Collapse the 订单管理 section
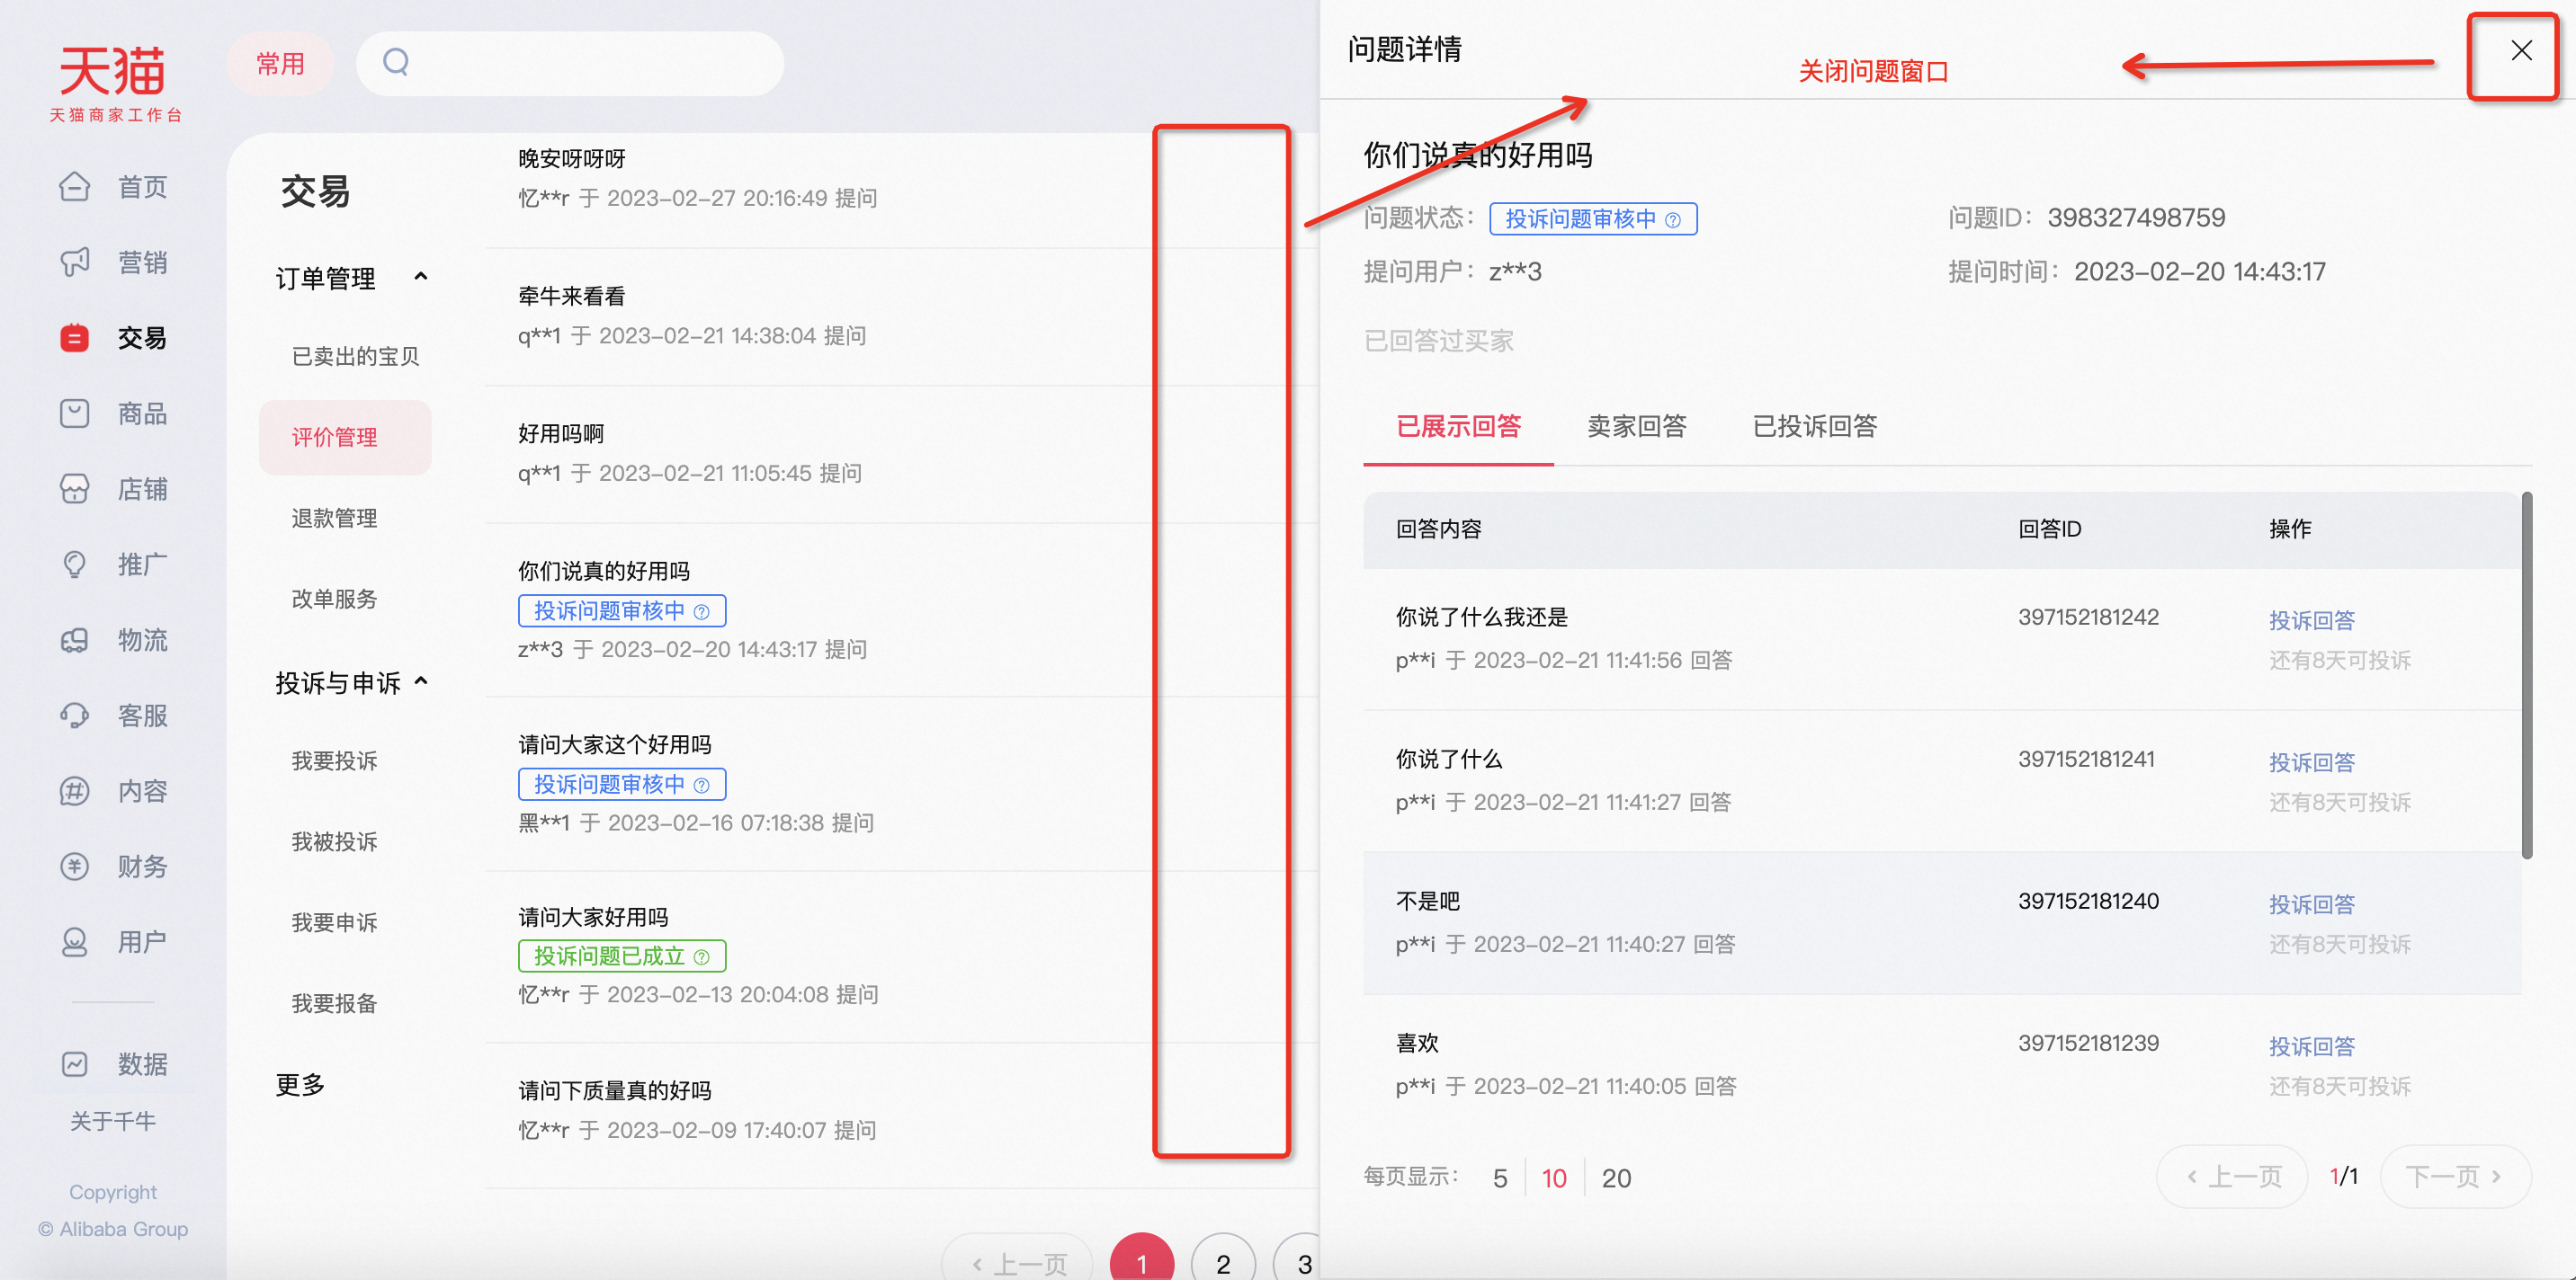 click(421, 277)
